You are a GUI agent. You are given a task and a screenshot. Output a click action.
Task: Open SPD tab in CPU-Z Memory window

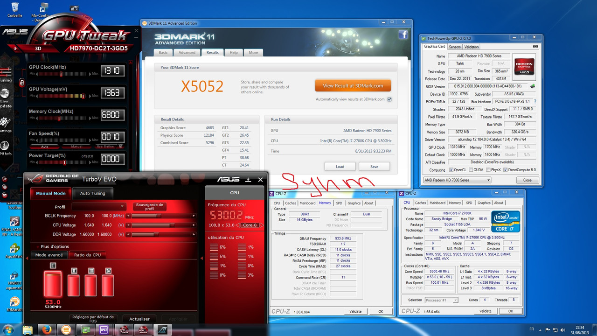click(339, 203)
